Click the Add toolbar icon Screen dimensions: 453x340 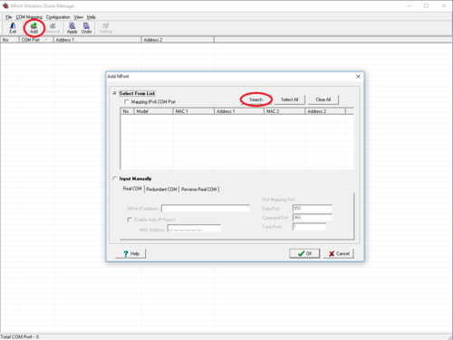[x=34, y=28]
